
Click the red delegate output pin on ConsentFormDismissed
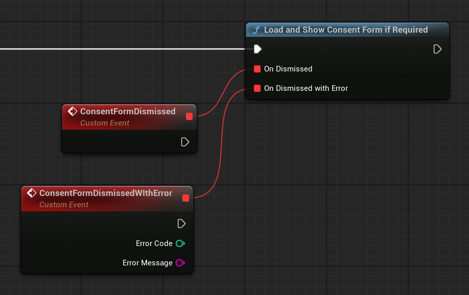coord(189,116)
